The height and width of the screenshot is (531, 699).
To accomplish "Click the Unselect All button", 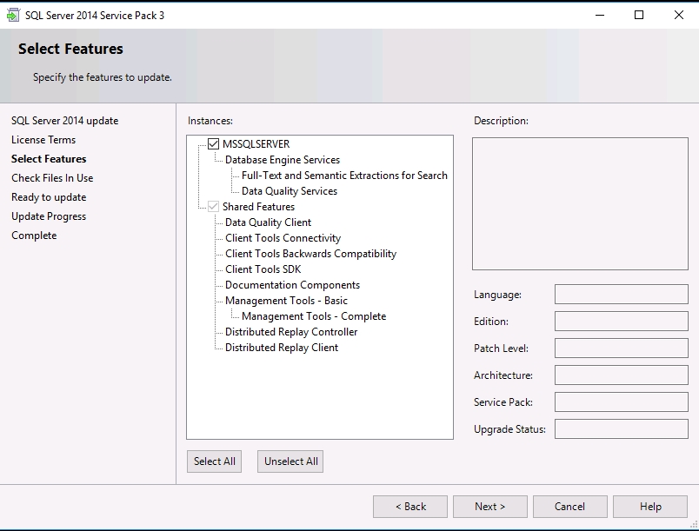I will 290,461.
